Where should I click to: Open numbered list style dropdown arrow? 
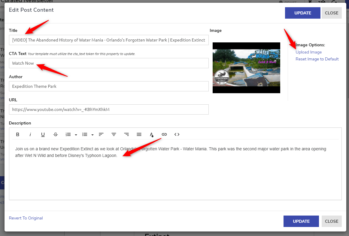[76, 135]
